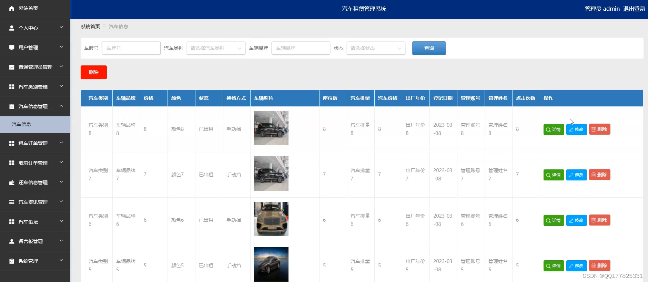The height and width of the screenshot is (282, 648).
Task: Click the gold car photo in row 6
Action: (x=271, y=219)
